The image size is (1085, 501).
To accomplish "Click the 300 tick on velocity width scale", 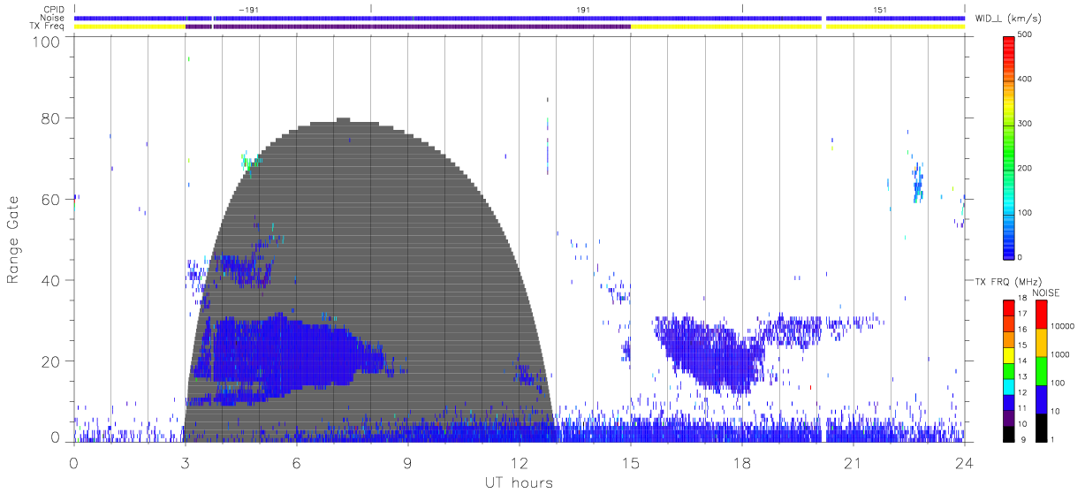I will click(x=1026, y=123).
